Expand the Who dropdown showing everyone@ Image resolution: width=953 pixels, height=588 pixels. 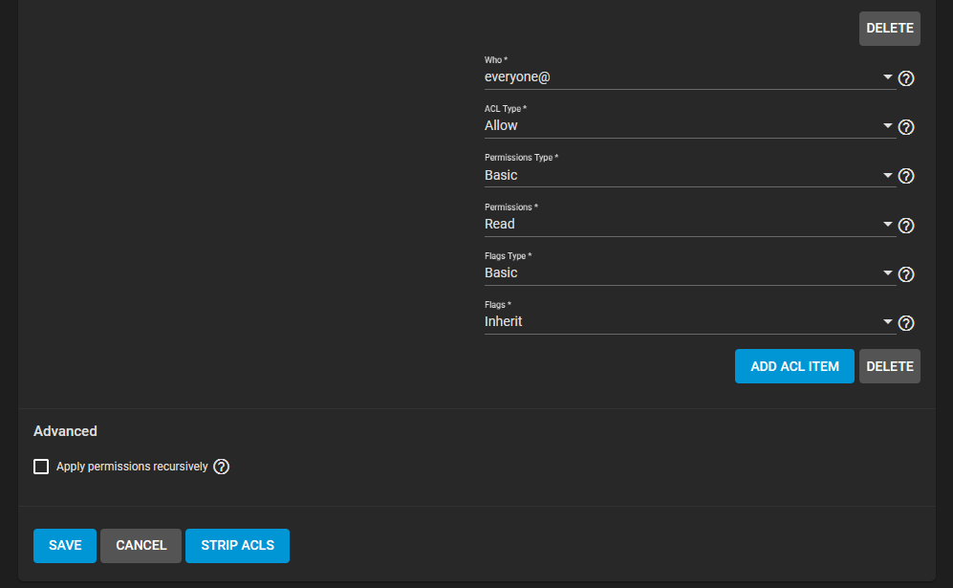(690, 77)
